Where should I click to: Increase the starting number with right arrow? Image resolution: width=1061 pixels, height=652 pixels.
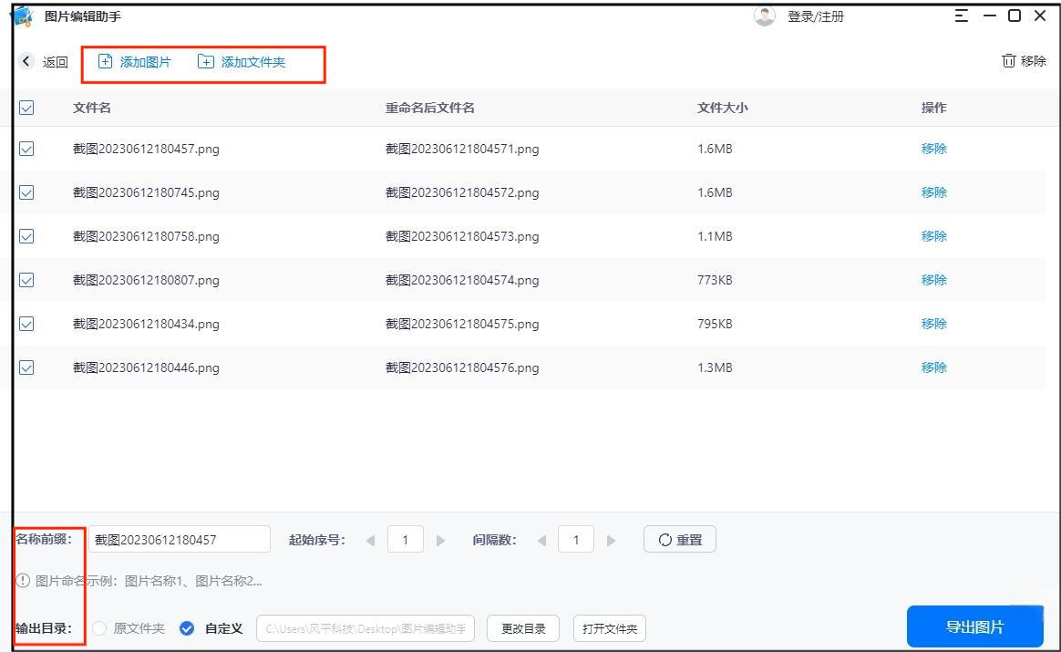[x=439, y=538]
